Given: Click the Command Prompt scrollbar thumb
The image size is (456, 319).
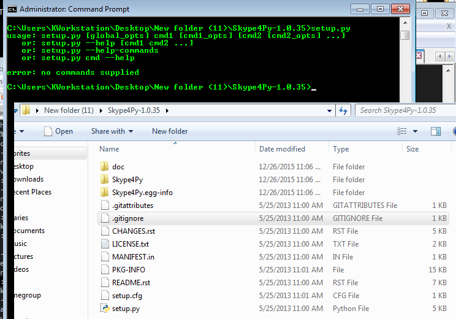Looking at the screenshot, I should point(405,35).
